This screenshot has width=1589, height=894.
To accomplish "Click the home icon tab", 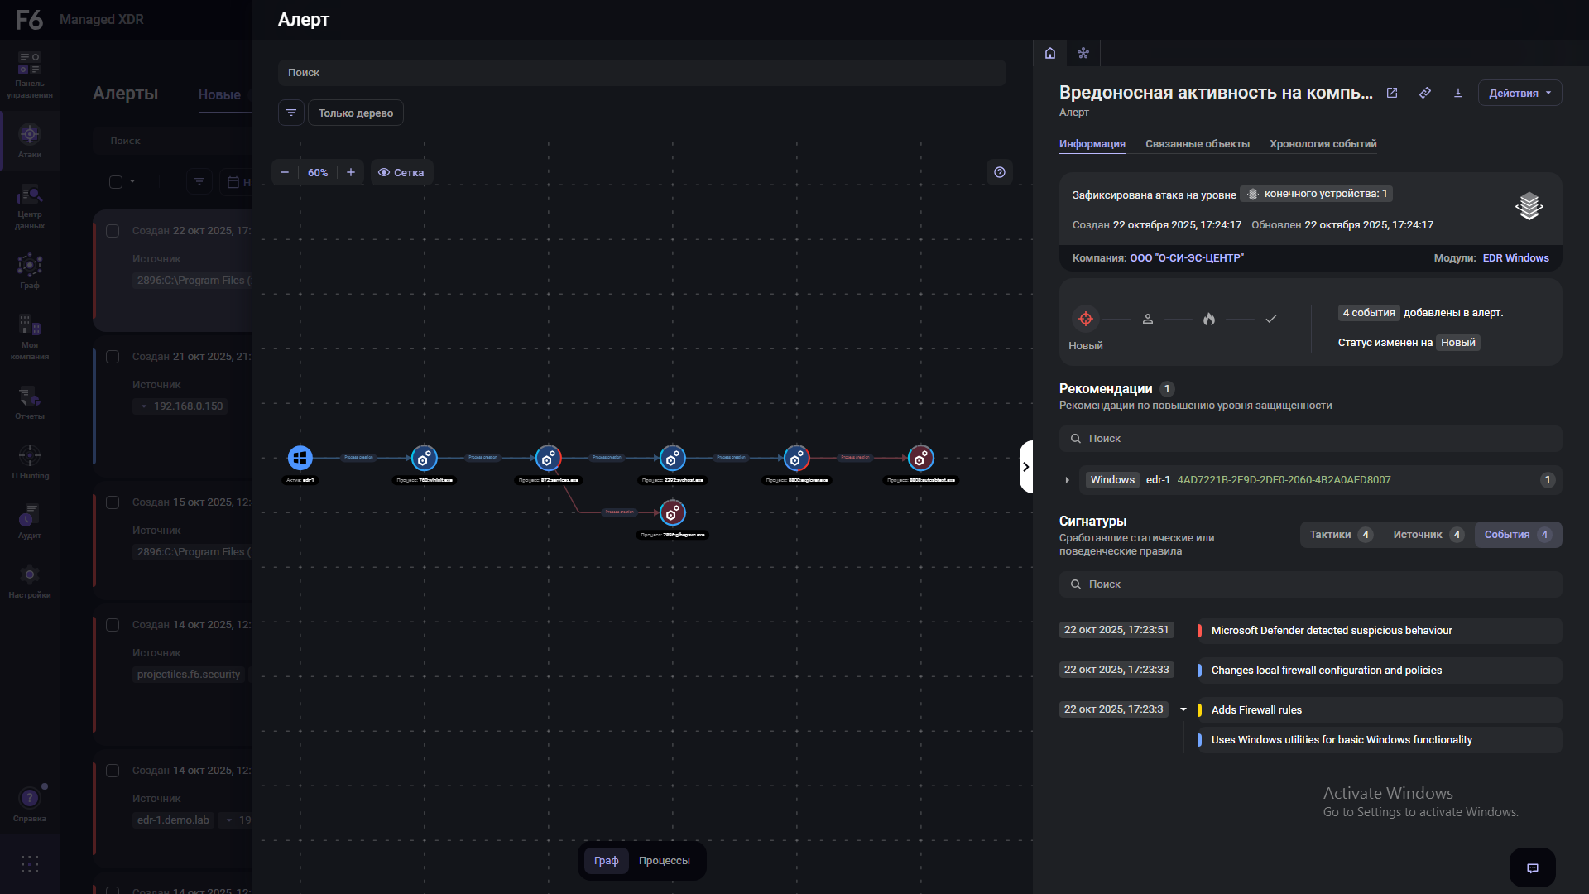I will pyautogui.click(x=1050, y=53).
